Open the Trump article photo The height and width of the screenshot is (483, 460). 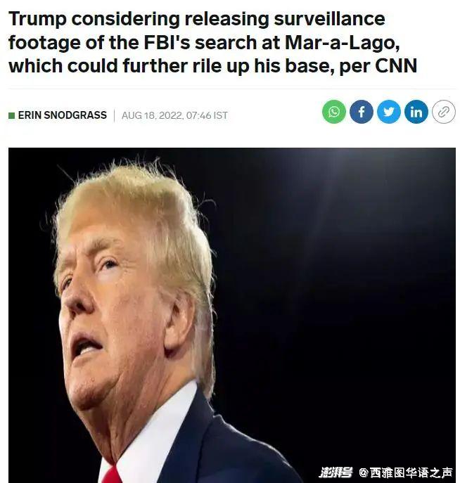point(231,315)
